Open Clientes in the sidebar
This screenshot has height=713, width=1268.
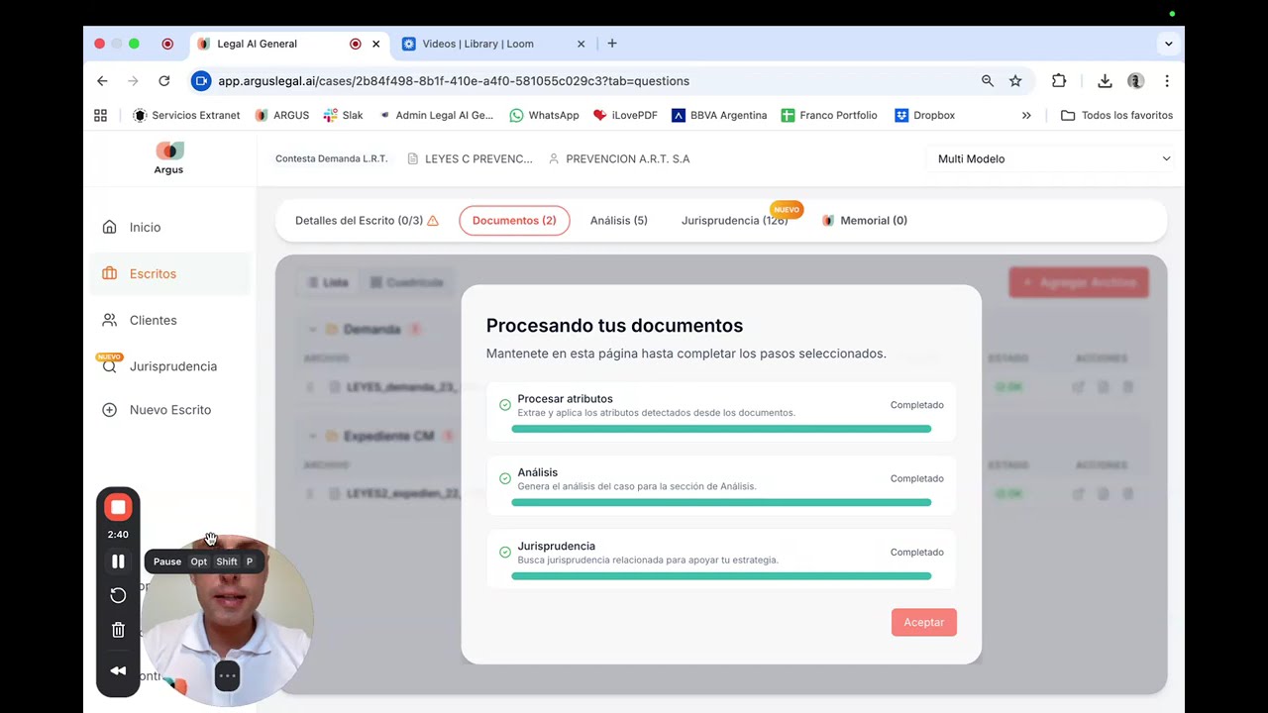coord(170,320)
